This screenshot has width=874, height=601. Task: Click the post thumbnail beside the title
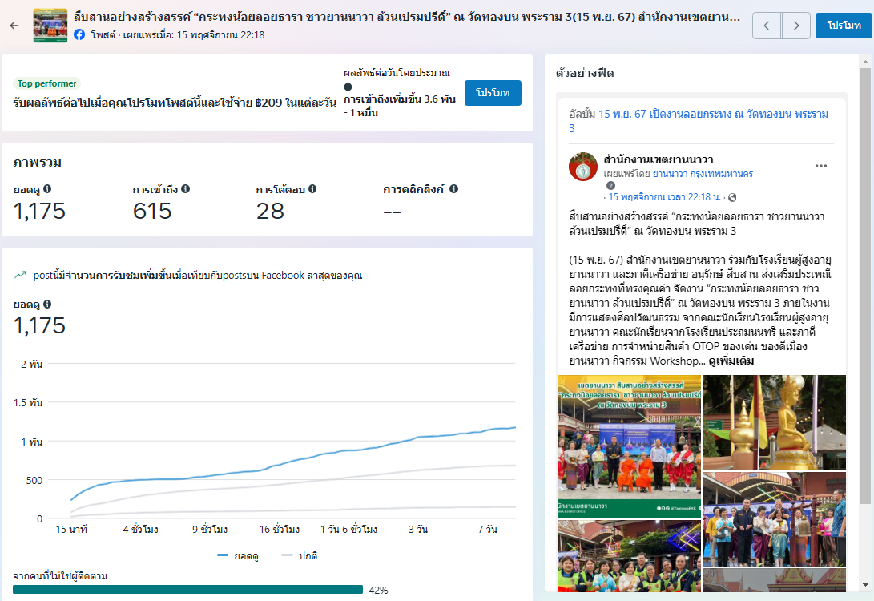click(50, 26)
